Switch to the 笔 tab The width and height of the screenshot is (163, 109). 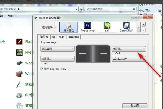[54, 37]
